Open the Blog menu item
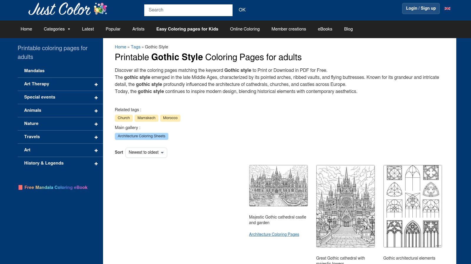This screenshot has width=471, height=264. tap(348, 29)
